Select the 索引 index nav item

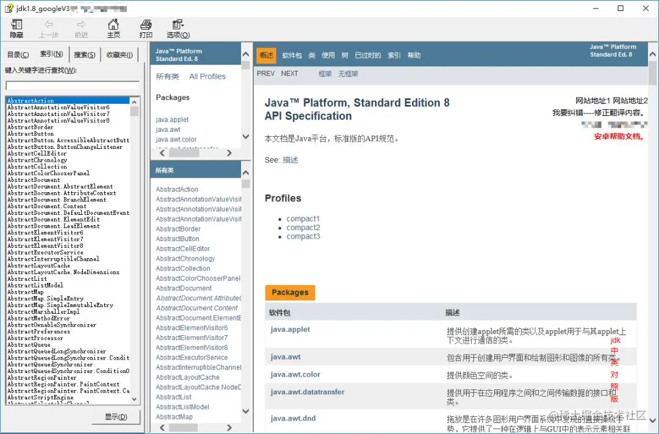[x=394, y=55]
